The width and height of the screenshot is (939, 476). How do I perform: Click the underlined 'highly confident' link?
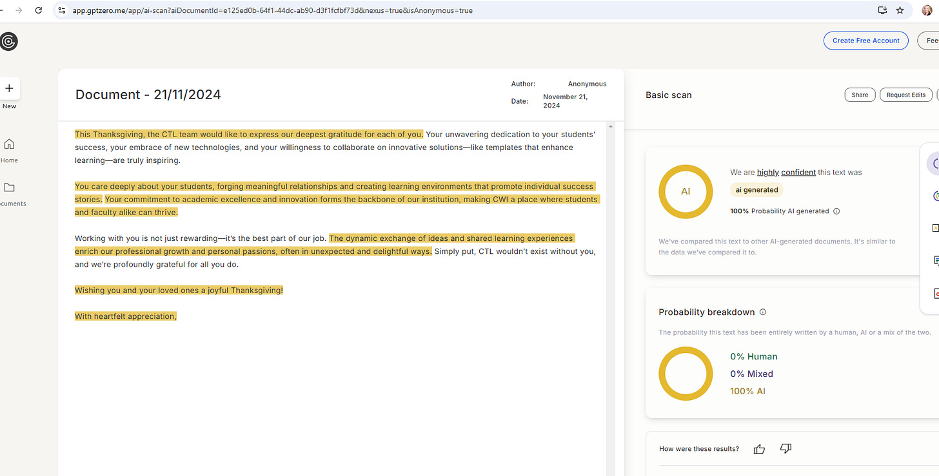click(786, 173)
